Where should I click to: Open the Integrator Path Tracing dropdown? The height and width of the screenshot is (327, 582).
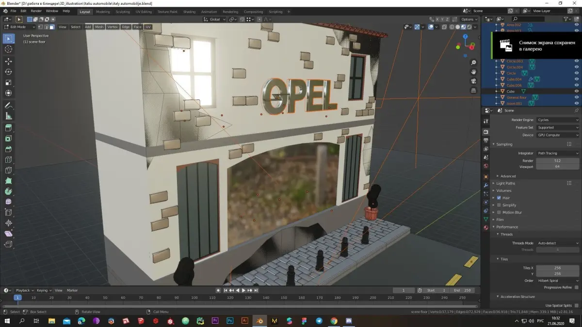[x=558, y=153]
